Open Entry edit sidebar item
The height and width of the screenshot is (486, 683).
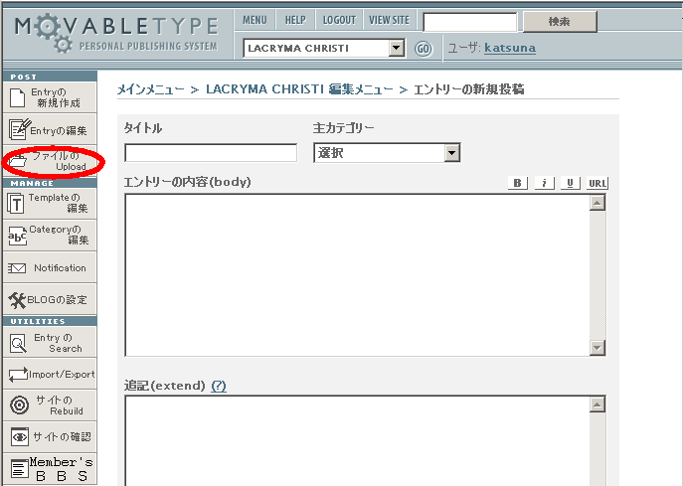click(49, 130)
